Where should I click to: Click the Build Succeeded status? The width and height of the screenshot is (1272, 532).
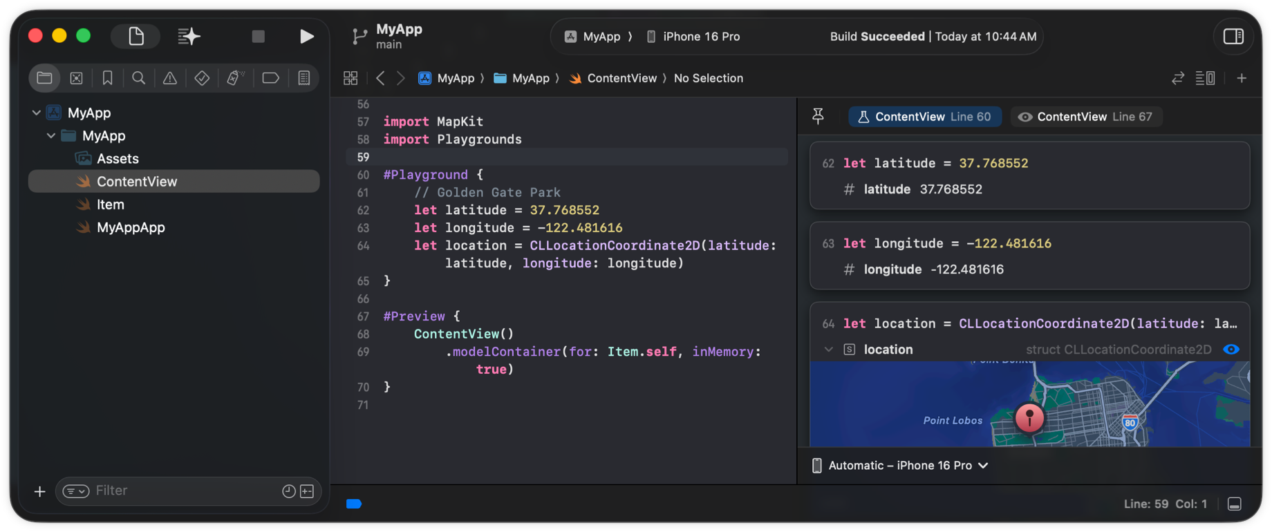tap(933, 37)
